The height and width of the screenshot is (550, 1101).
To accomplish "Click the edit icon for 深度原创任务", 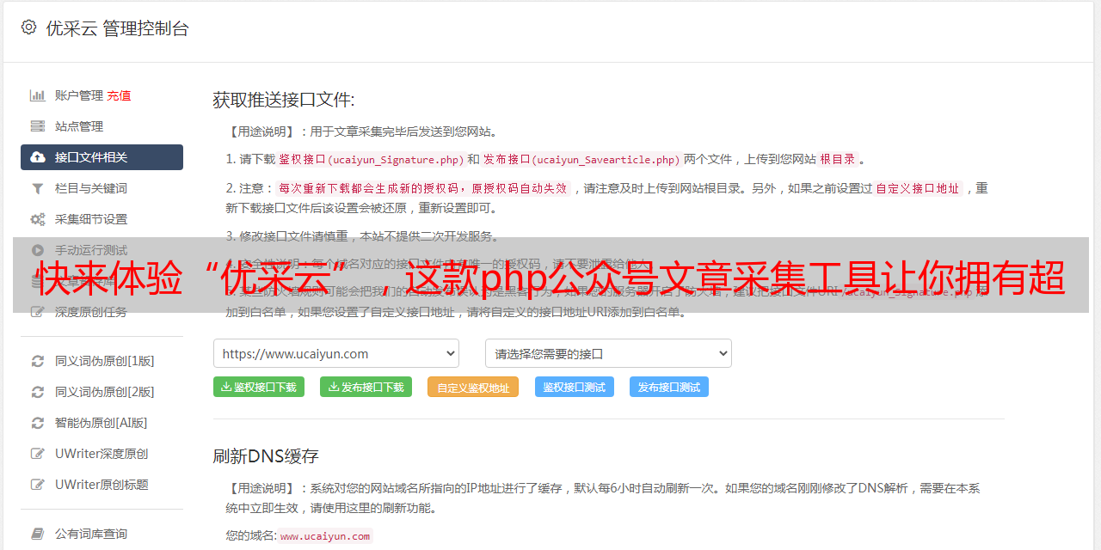I will tap(38, 312).
